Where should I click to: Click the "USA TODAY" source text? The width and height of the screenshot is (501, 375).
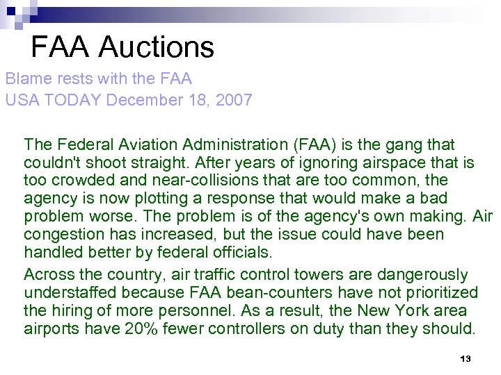[54, 100]
